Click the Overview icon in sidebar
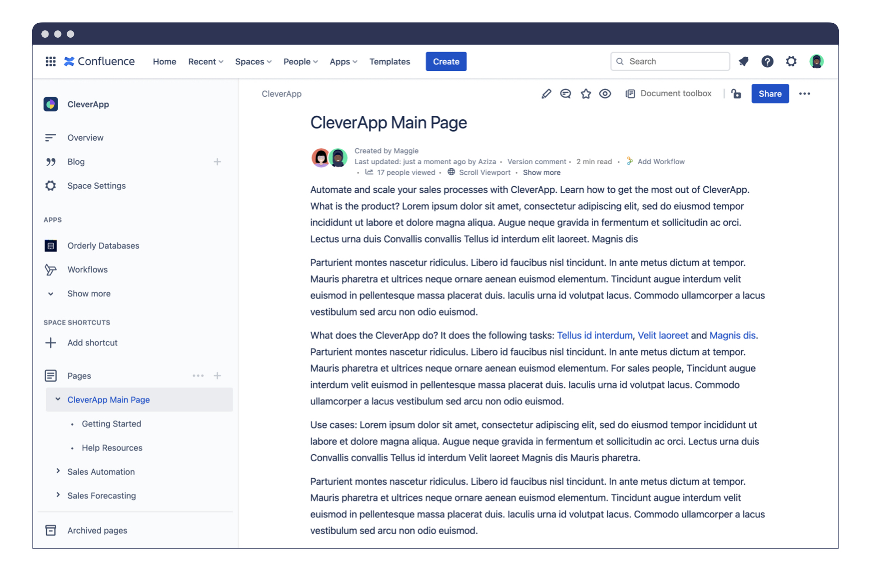871x570 pixels. pyautogui.click(x=50, y=138)
